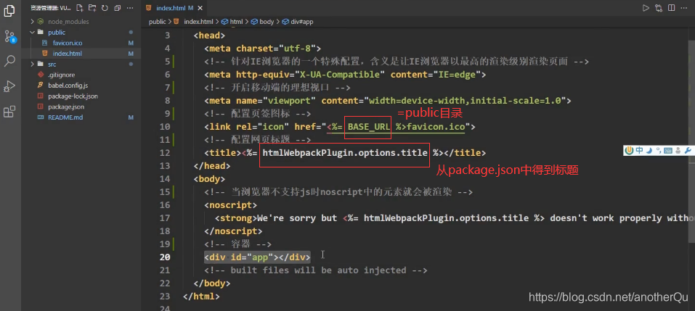Screen dimensions: 695x311
Task: Open the Extensions view
Action: (x=9, y=112)
